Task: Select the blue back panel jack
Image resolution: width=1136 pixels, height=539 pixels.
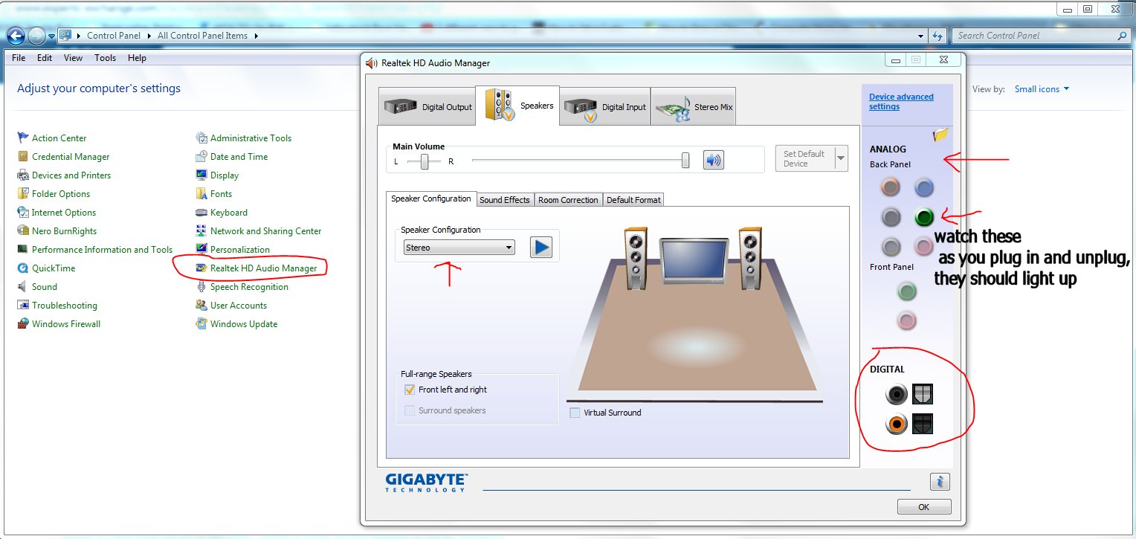Action: [923, 187]
